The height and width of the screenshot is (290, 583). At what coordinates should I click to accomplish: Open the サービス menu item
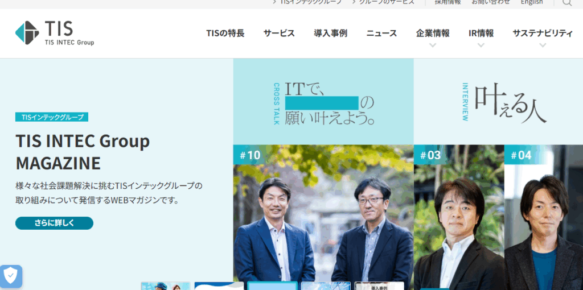279,34
